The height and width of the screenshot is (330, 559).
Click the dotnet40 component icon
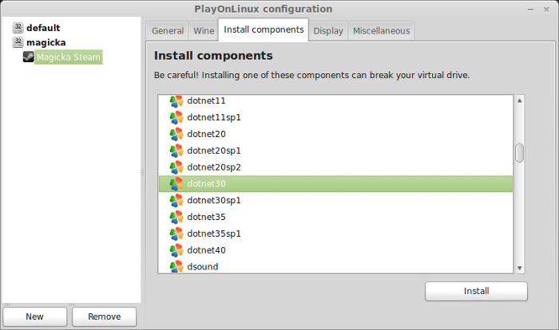pos(176,250)
